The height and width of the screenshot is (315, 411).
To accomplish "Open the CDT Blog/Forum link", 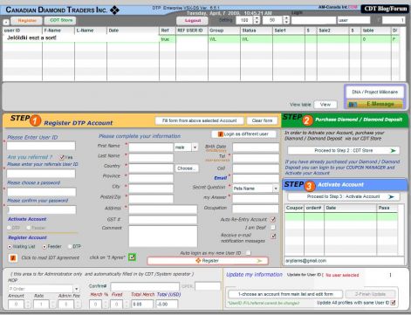I will click(386, 9).
